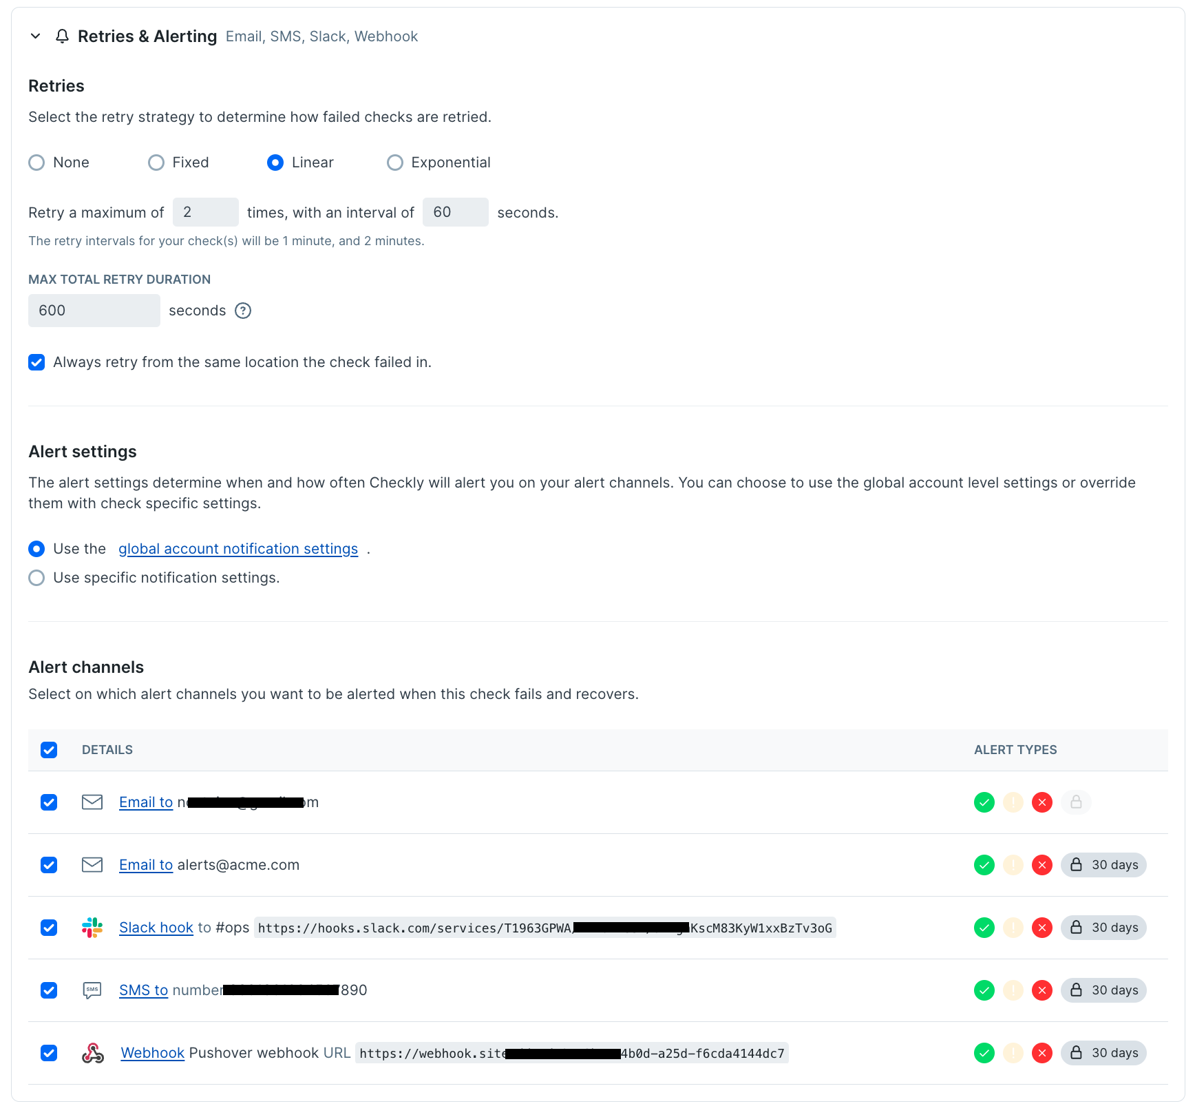1195x1106 pixels.
Task: Click the envelope icon for alerts@acme.com
Action: point(92,865)
